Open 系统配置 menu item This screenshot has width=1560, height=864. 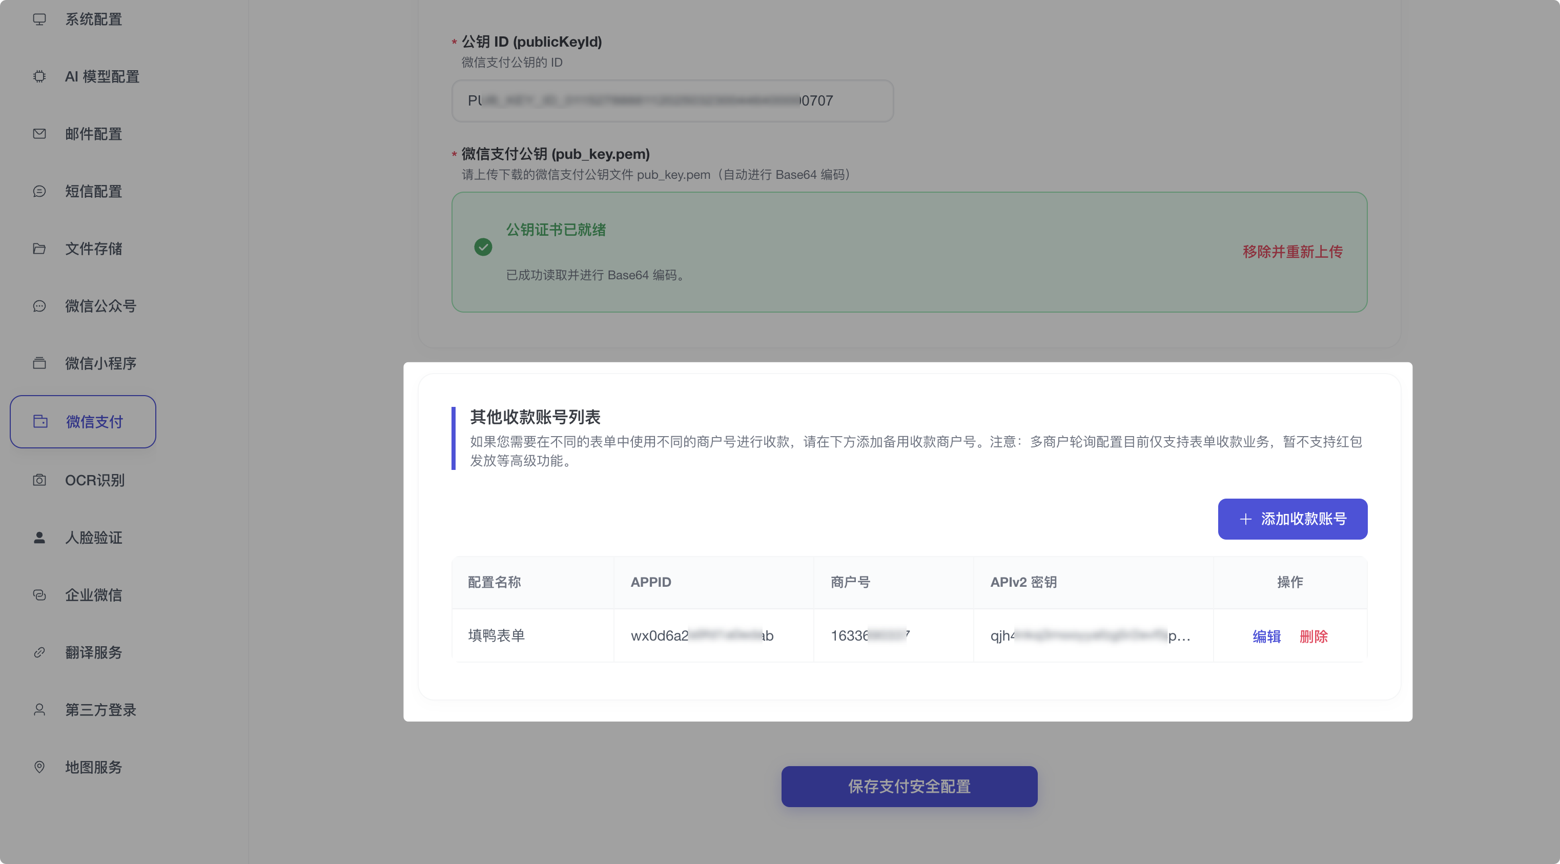[83, 19]
